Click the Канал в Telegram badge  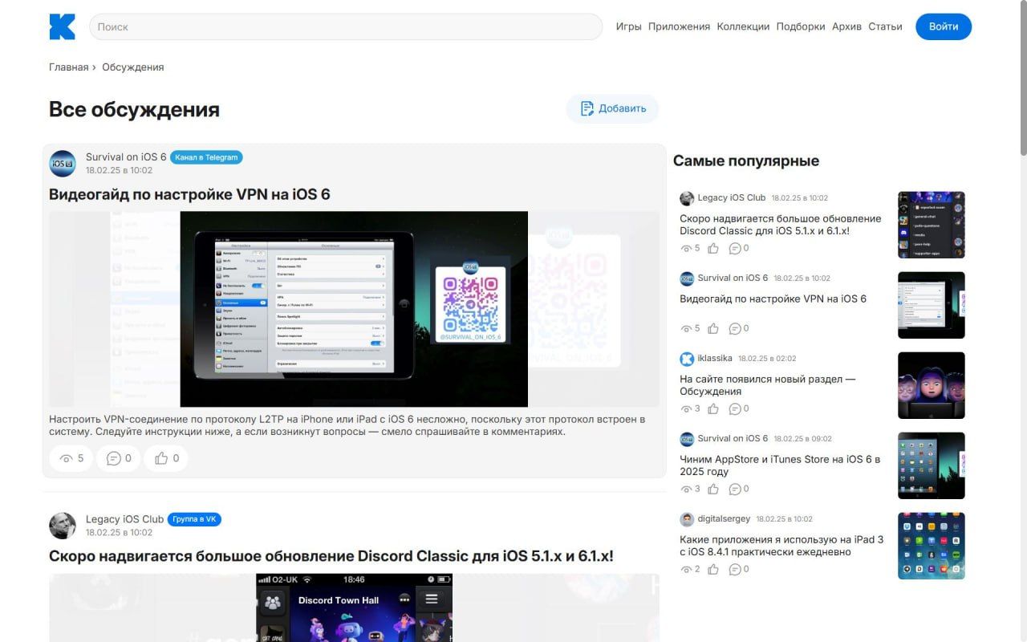point(206,157)
